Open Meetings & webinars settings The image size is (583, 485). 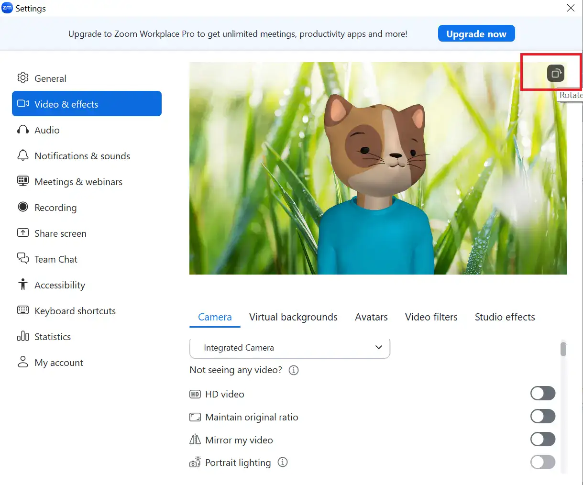(87, 181)
